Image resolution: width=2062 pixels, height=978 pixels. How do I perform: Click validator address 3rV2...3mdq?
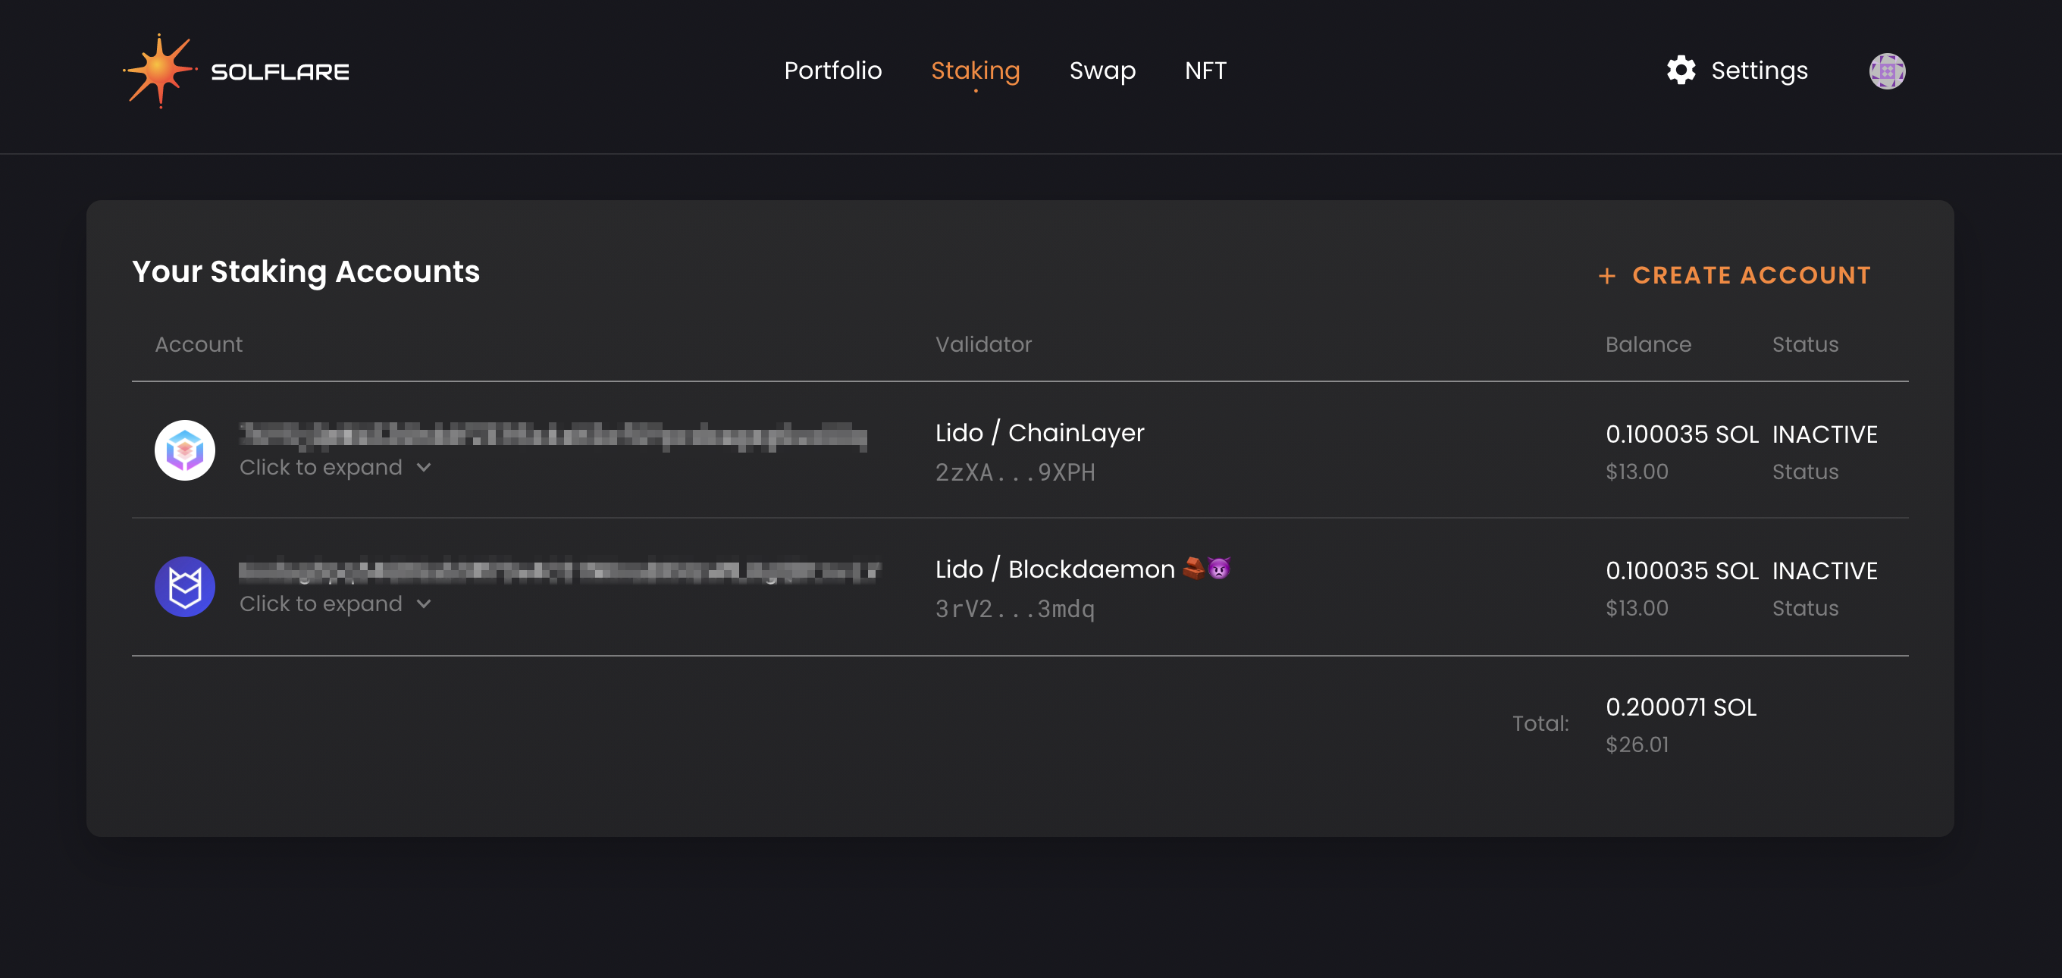point(1015,609)
